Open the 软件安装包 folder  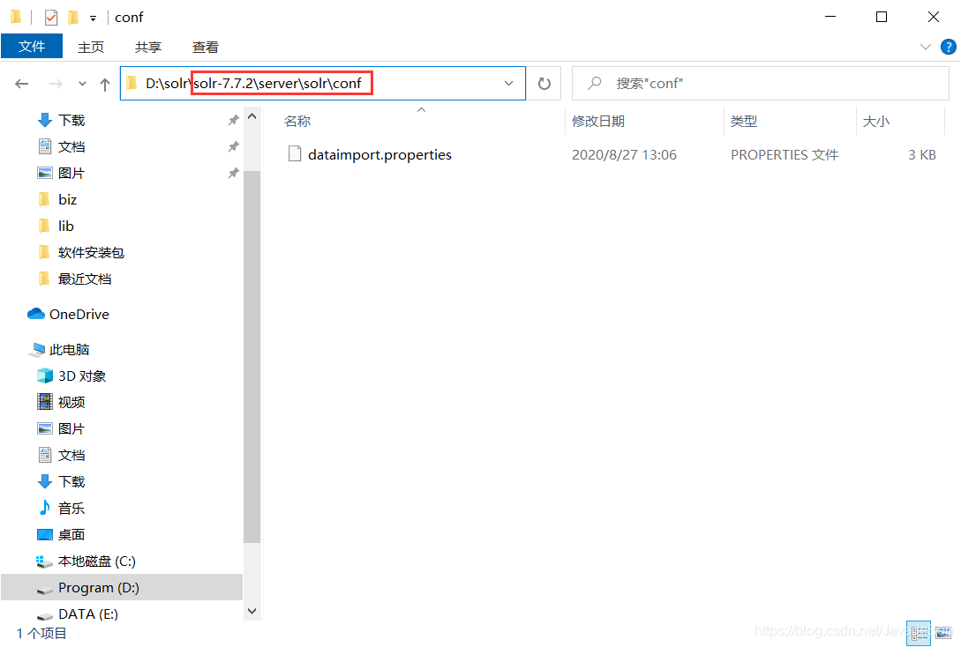tap(91, 253)
